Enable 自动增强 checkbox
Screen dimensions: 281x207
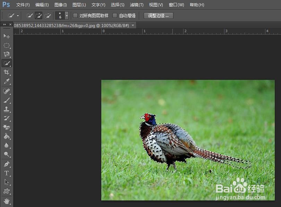click(x=115, y=16)
